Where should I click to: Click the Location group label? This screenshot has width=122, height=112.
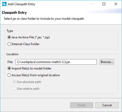12,54
